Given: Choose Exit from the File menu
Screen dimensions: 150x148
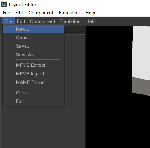Looking at the screenshot, I should (x=33, y=101).
